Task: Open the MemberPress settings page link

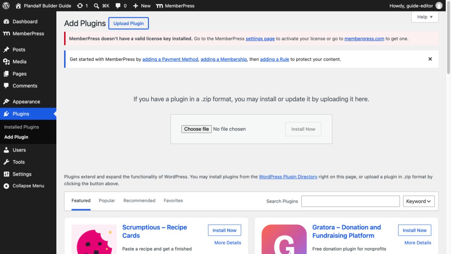Action: pyautogui.click(x=260, y=39)
